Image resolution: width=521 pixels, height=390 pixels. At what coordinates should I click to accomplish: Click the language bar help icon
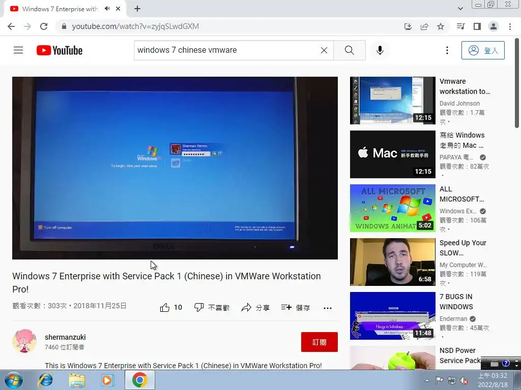coord(506,363)
